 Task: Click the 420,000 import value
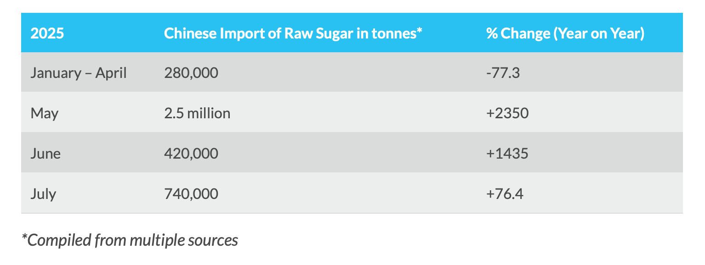tap(191, 153)
